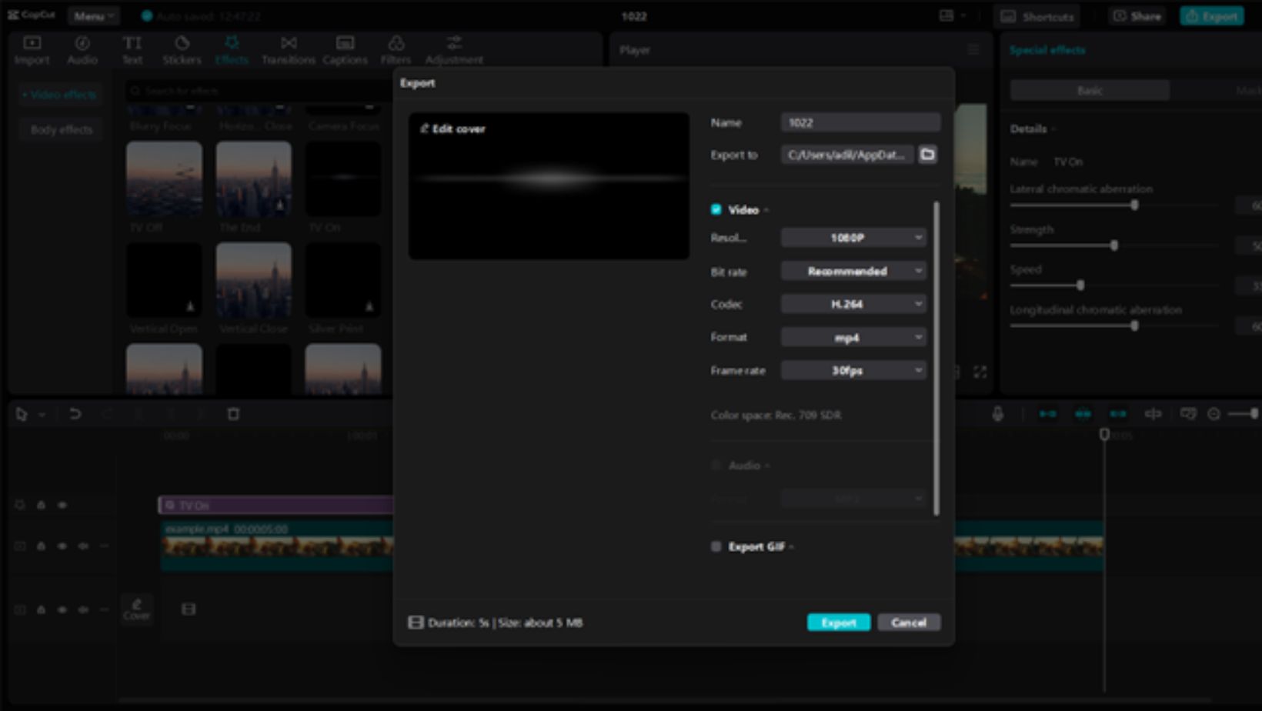This screenshot has height=711, width=1262.
Task: Adjust the Strength slider
Action: (x=1114, y=245)
